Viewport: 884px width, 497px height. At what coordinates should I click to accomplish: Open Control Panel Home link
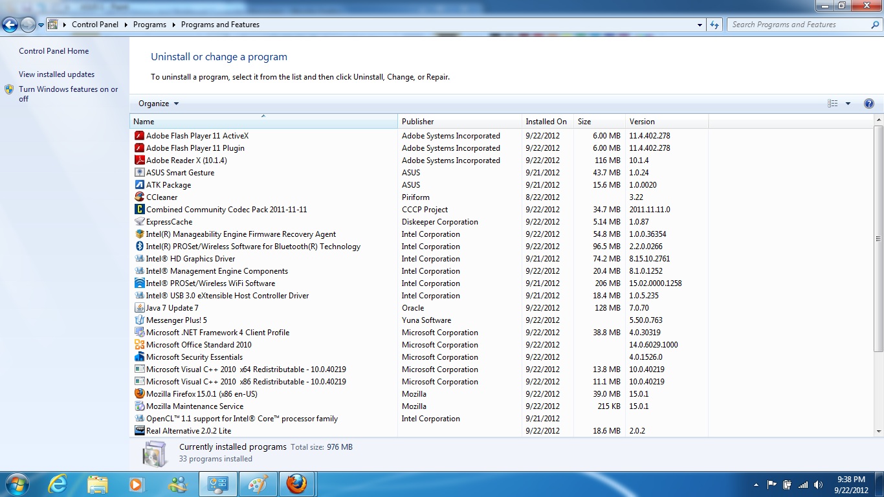54,51
